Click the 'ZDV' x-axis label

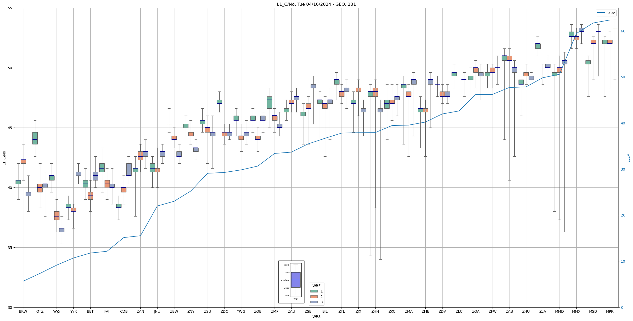tap(442, 311)
